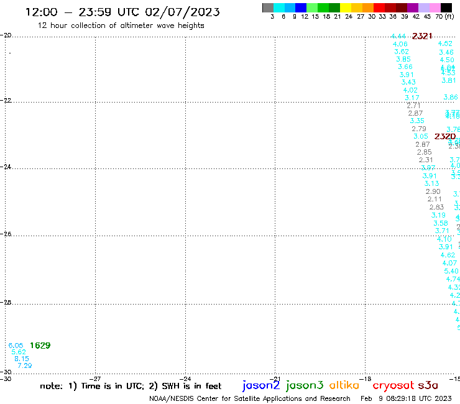Click the wave height value 3.86
Image resolution: width=460 pixels, height=404 pixels.
pyautogui.click(x=451, y=97)
